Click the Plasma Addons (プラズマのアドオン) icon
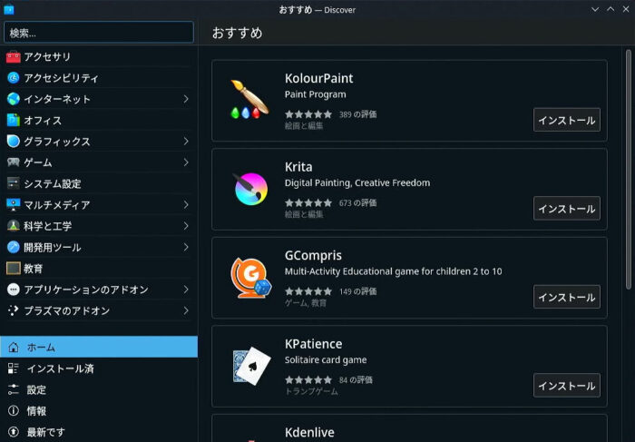 pos(13,310)
